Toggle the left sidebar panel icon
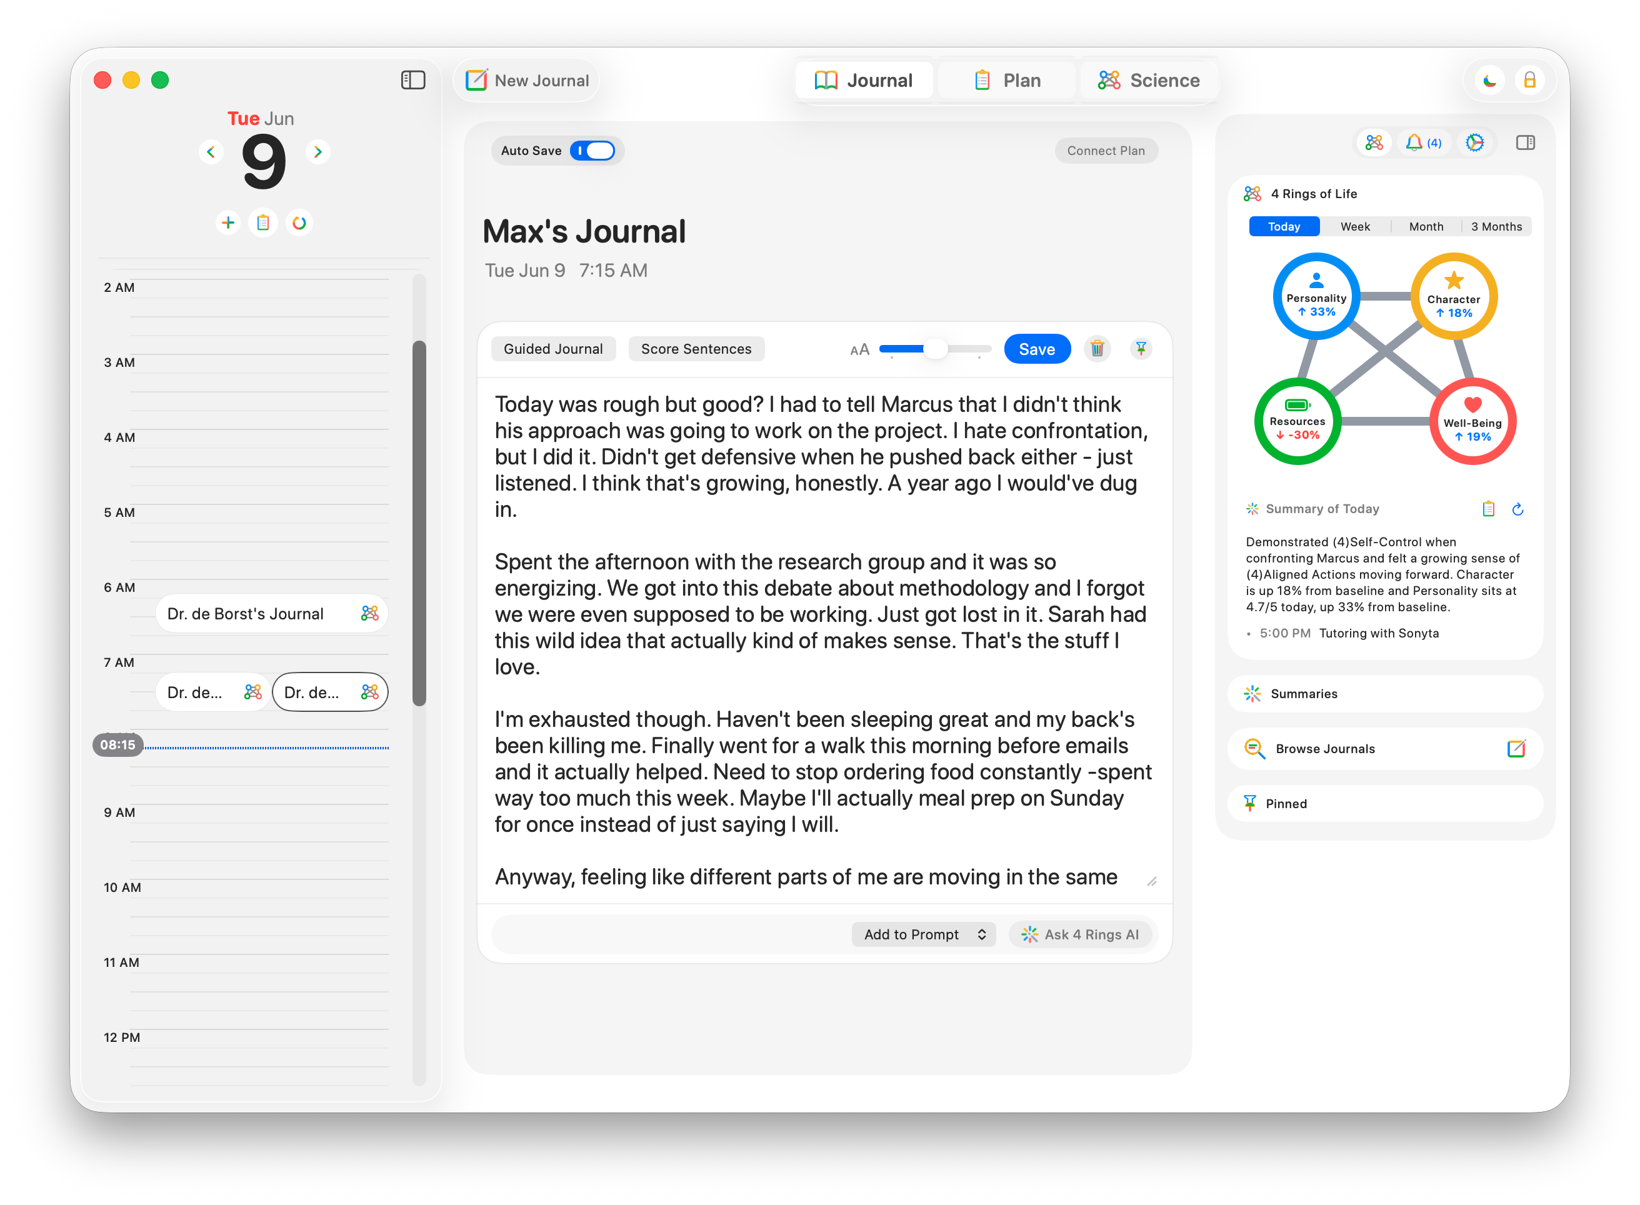 [412, 80]
